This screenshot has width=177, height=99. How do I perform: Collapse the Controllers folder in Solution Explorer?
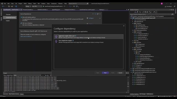133,32
